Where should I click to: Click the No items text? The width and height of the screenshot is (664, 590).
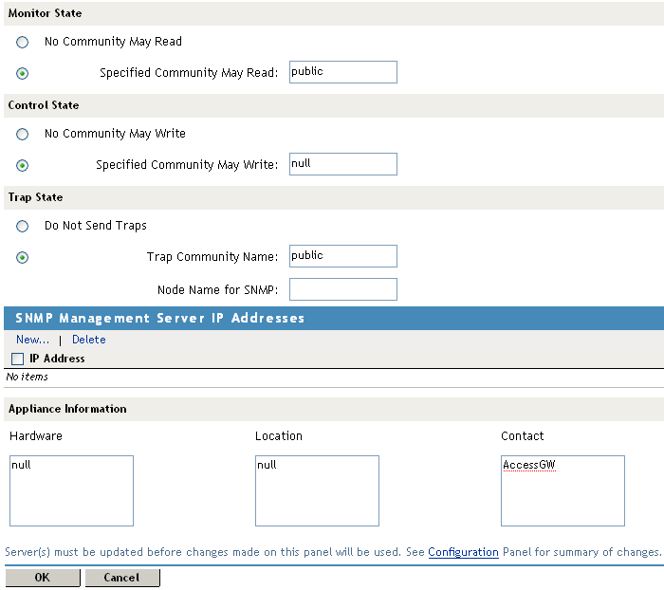pos(28,377)
